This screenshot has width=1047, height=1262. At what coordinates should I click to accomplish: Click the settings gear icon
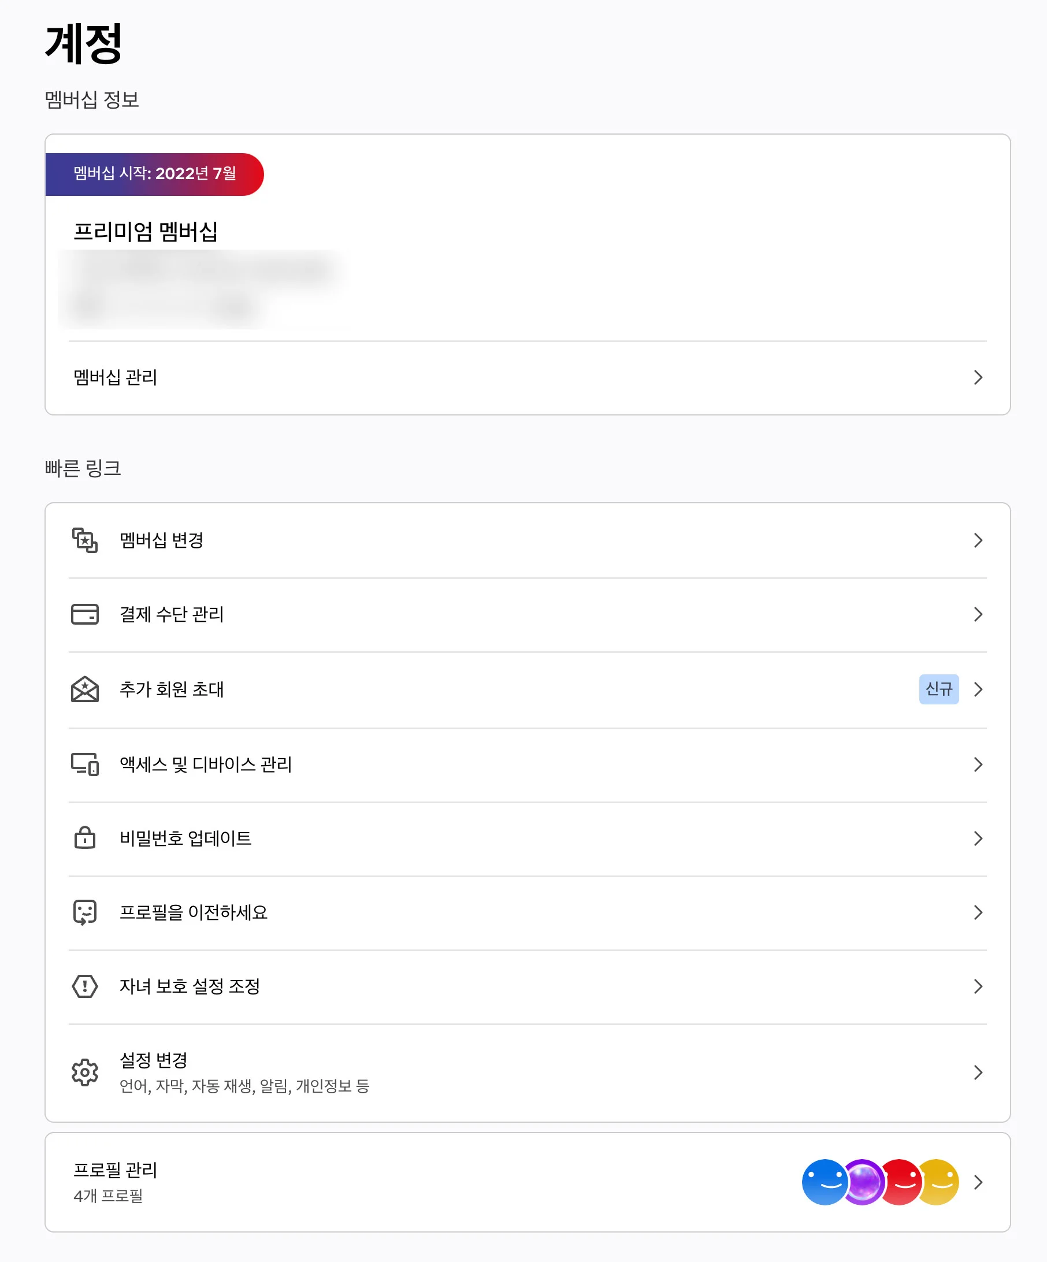(85, 1072)
